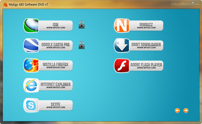Click the red Adobe Flash Player icon
The image size is (202, 124).
point(122,66)
